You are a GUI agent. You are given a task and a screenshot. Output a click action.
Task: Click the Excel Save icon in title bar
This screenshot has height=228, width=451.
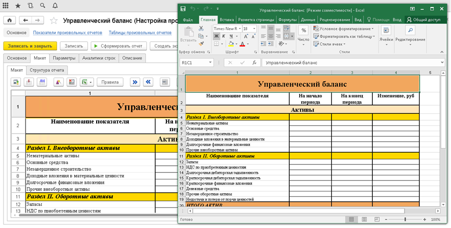point(183,10)
